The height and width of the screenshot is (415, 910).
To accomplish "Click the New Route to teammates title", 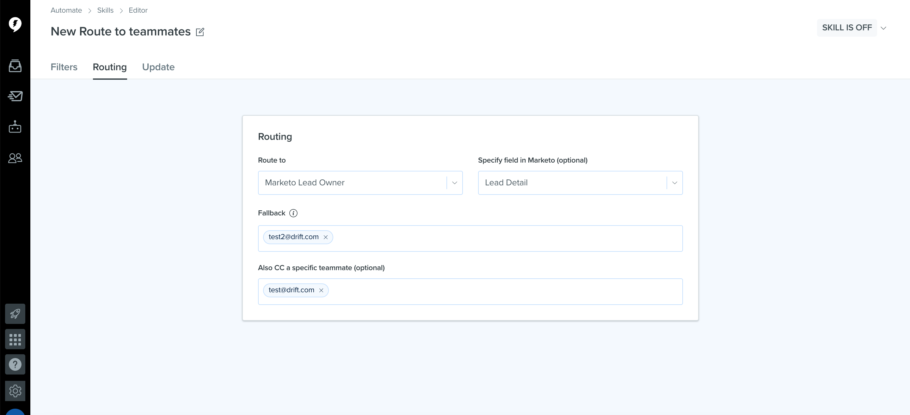I will click(120, 31).
